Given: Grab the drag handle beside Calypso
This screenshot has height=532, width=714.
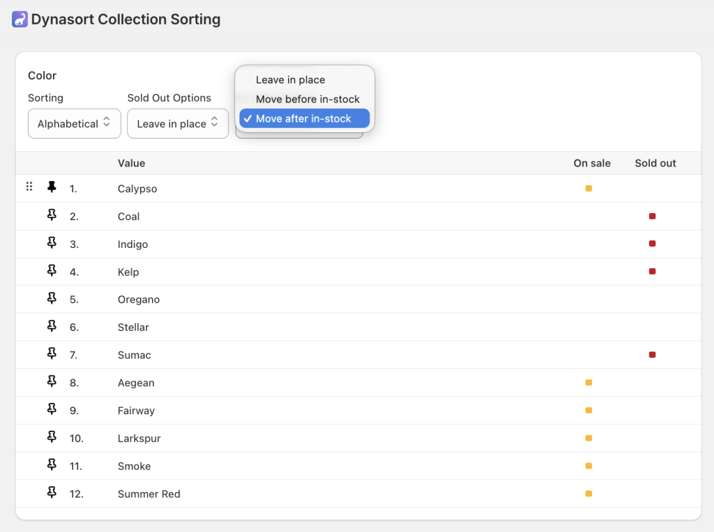Looking at the screenshot, I should [29, 187].
